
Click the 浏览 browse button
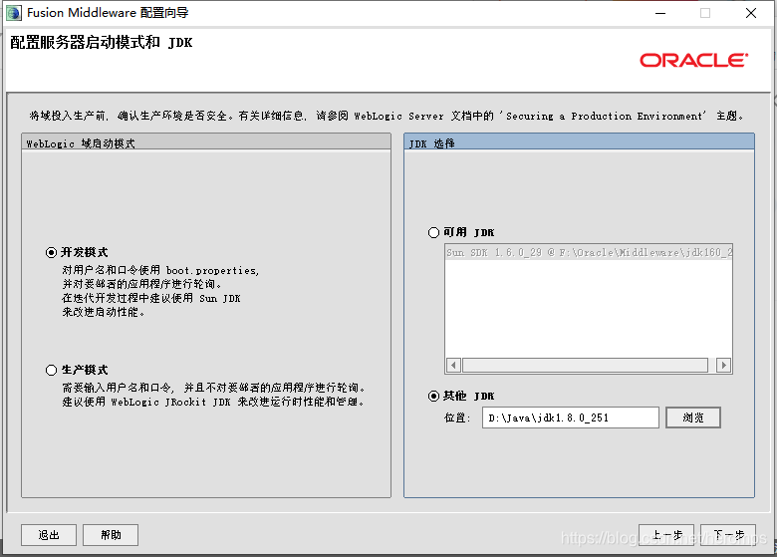pos(692,418)
